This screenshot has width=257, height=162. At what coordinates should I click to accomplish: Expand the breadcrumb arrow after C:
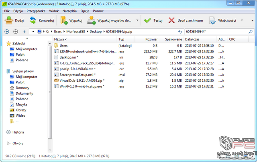point(51,32)
